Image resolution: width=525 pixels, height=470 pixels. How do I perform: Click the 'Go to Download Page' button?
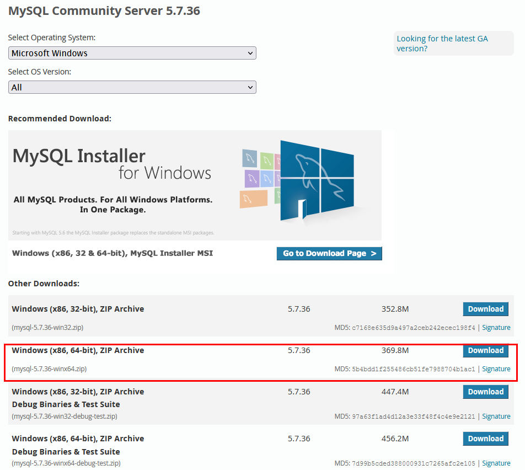point(329,253)
